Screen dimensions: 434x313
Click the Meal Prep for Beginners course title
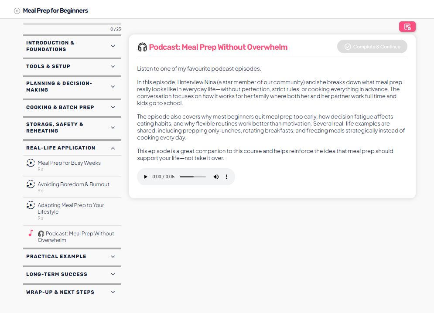click(x=55, y=10)
